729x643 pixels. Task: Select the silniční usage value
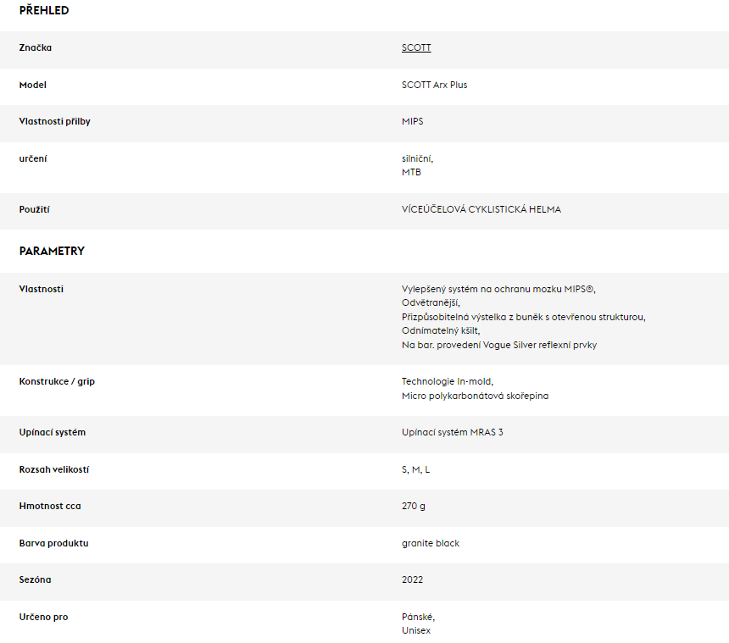(x=417, y=158)
